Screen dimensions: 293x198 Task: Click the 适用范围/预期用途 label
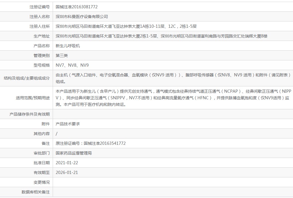[x=33, y=98]
